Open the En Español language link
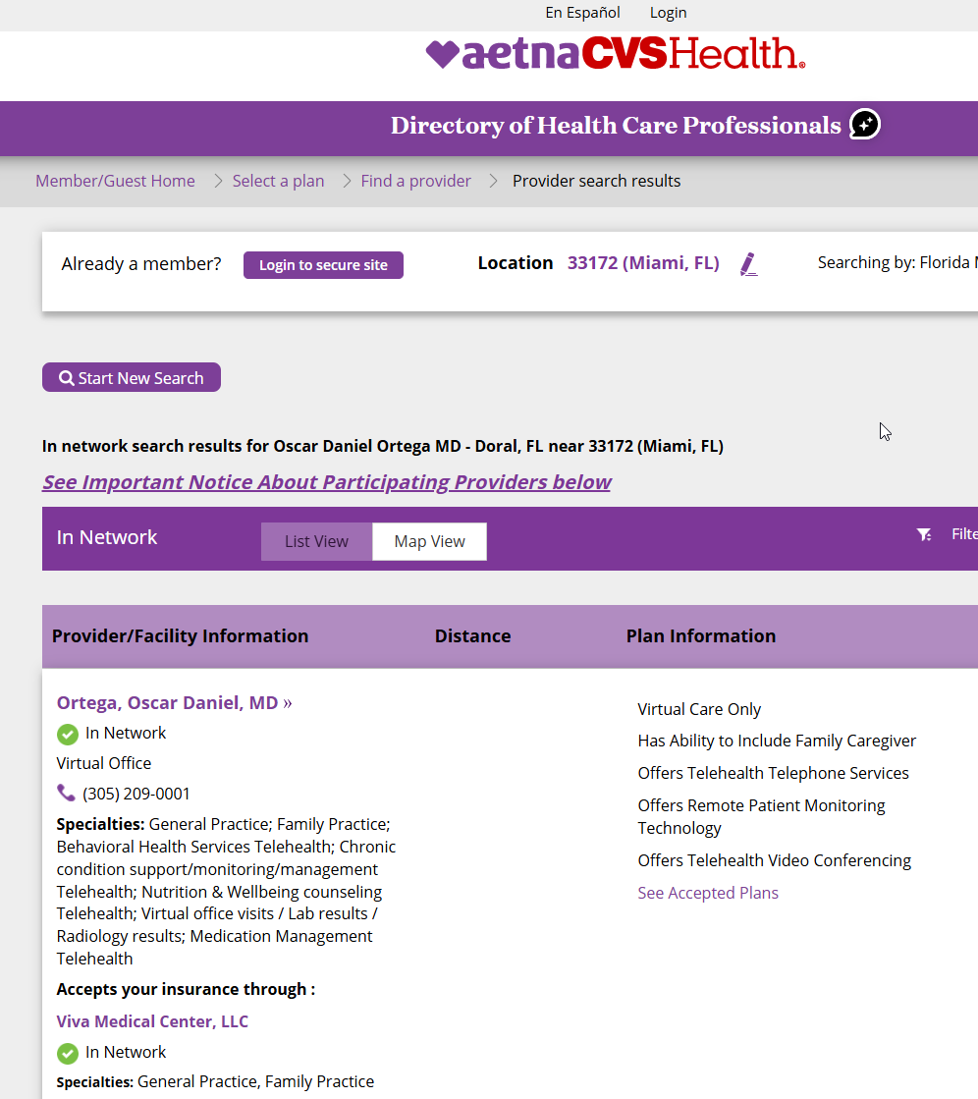Screen dimensions: 978x1099 (x=582, y=13)
